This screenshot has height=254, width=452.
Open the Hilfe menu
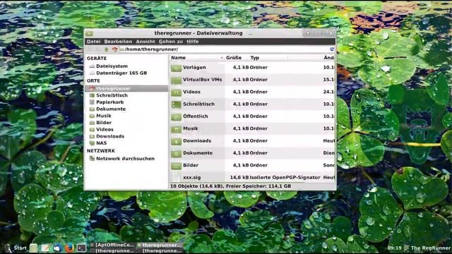tap(193, 42)
